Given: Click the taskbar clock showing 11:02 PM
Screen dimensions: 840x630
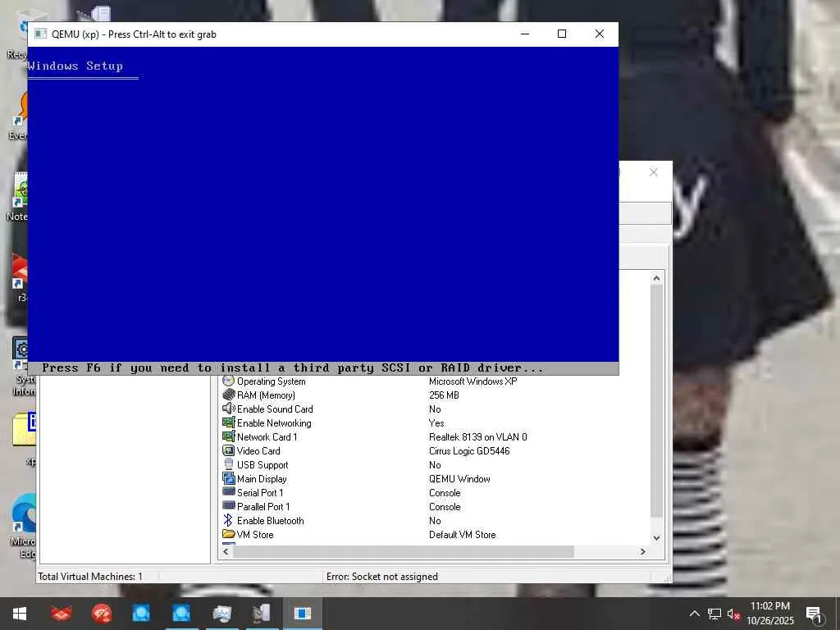Looking at the screenshot, I should coord(769,614).
